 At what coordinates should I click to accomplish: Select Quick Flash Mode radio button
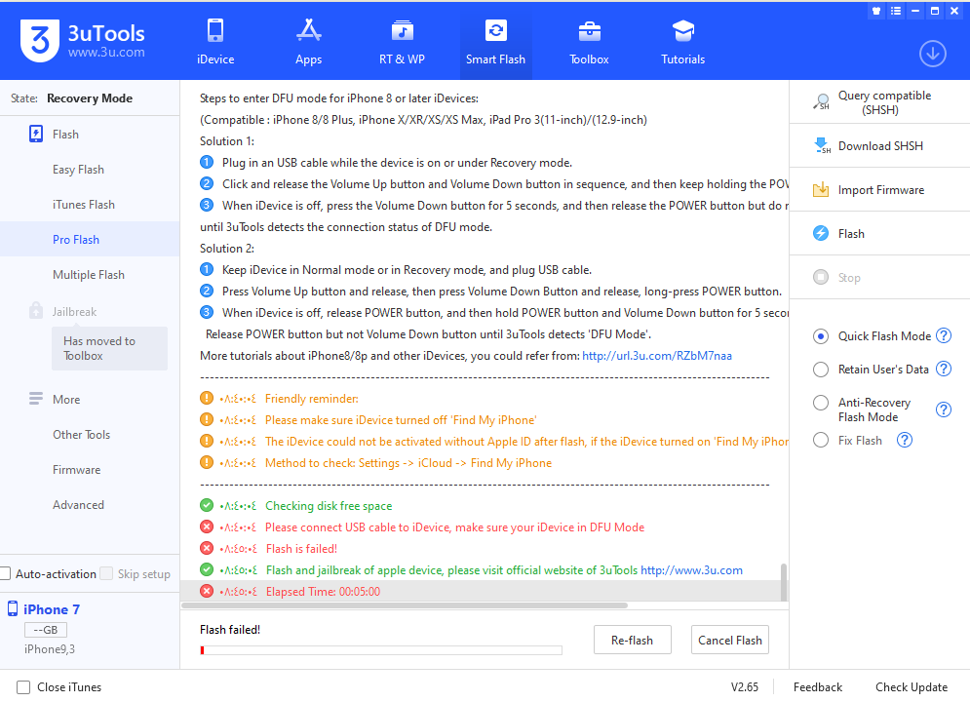coord(820,335)
